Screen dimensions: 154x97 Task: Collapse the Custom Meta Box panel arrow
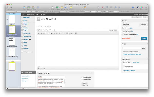click(x=92, y=73)
